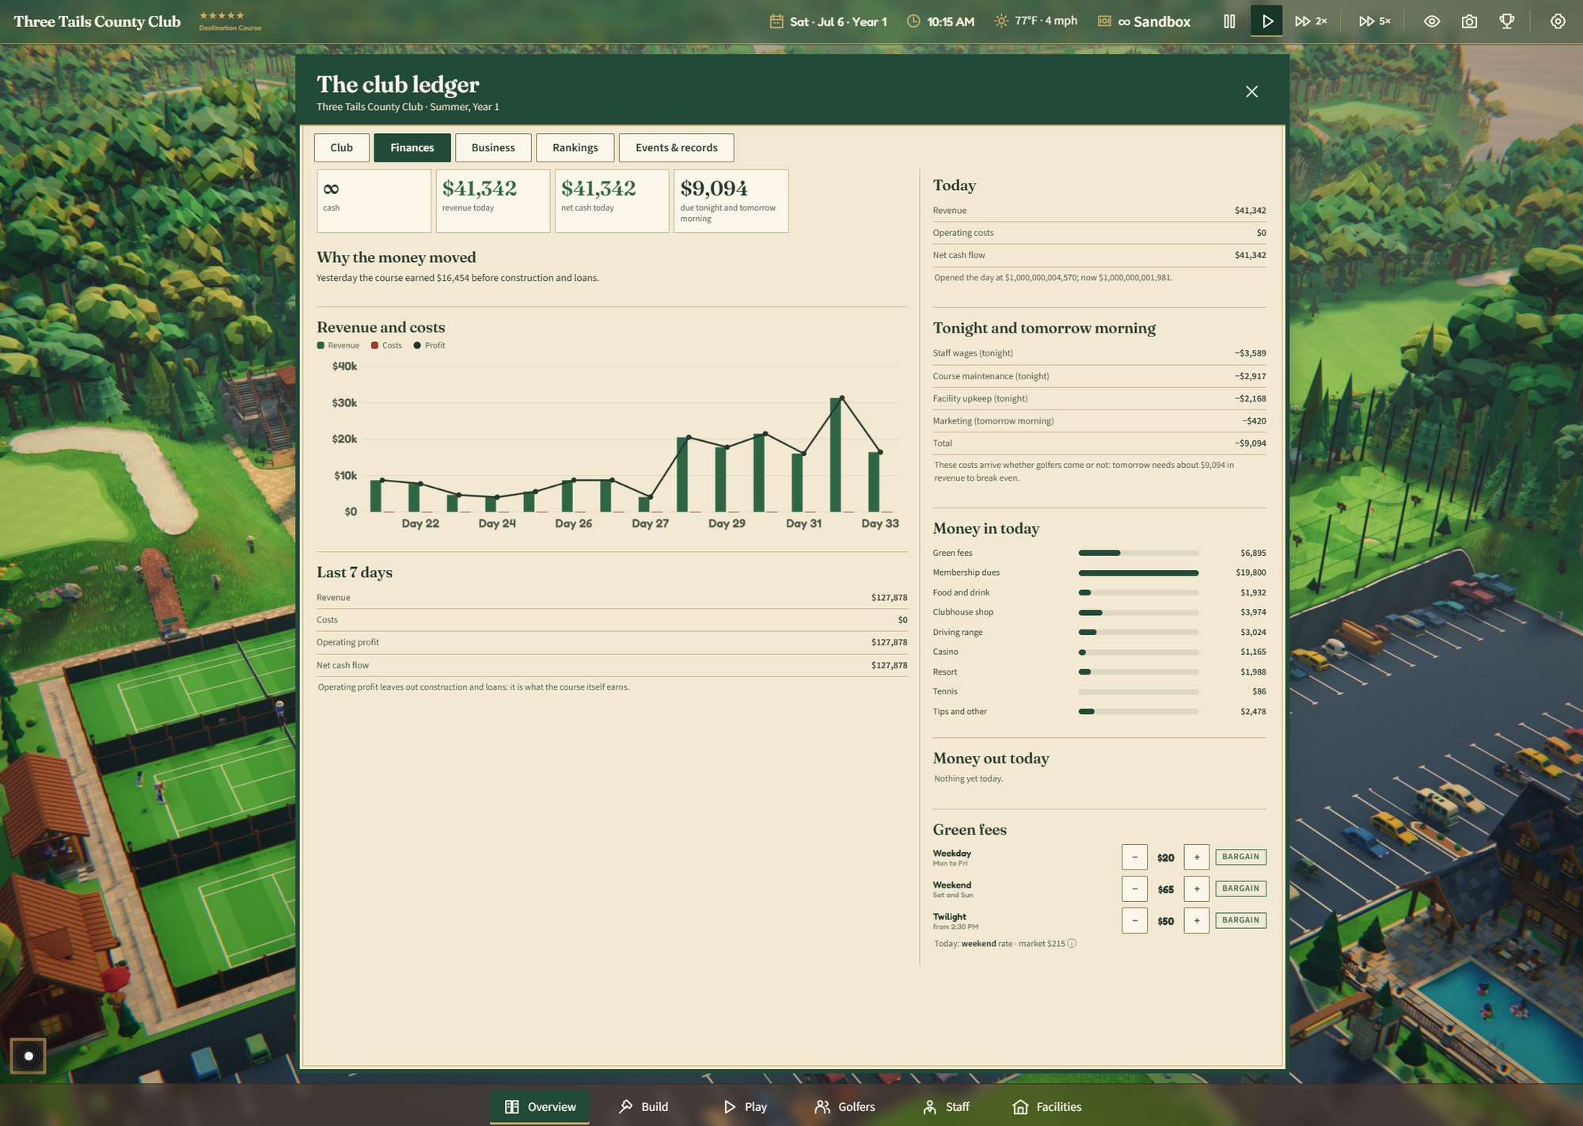The image size is (1583, 1126).
Task: Toggle the eye view overlay icon
Action: pos(1432,21)
